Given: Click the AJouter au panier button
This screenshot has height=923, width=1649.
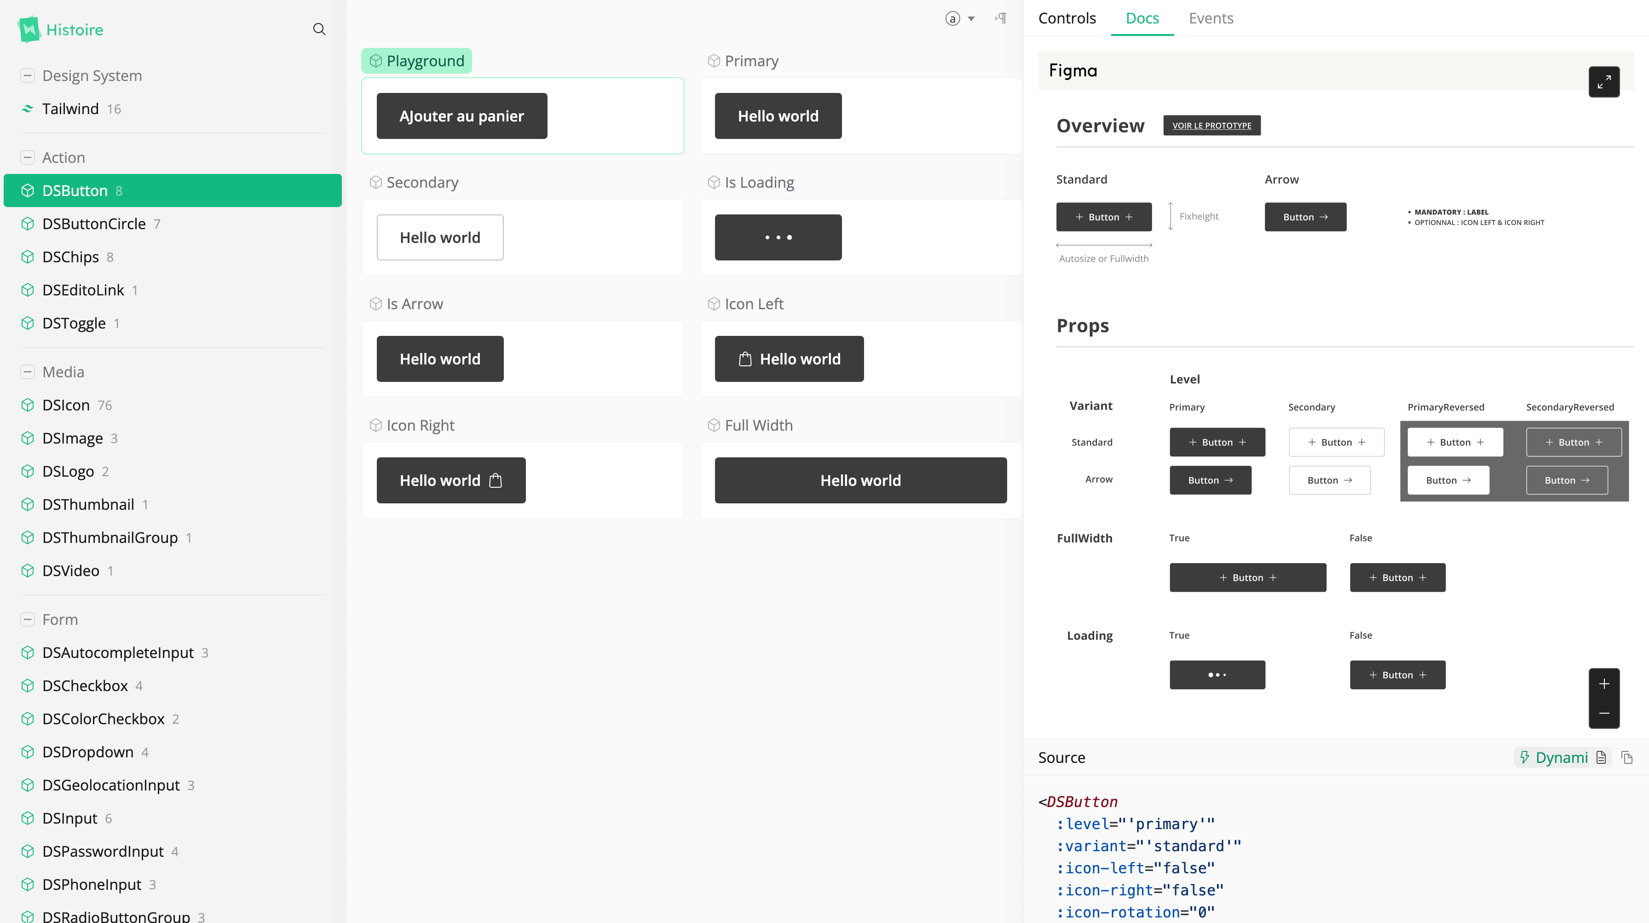Looking at the screenshot, I should 461,116.
